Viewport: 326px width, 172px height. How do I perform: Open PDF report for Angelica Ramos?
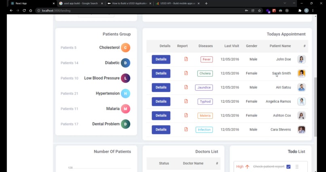point(186,101)
